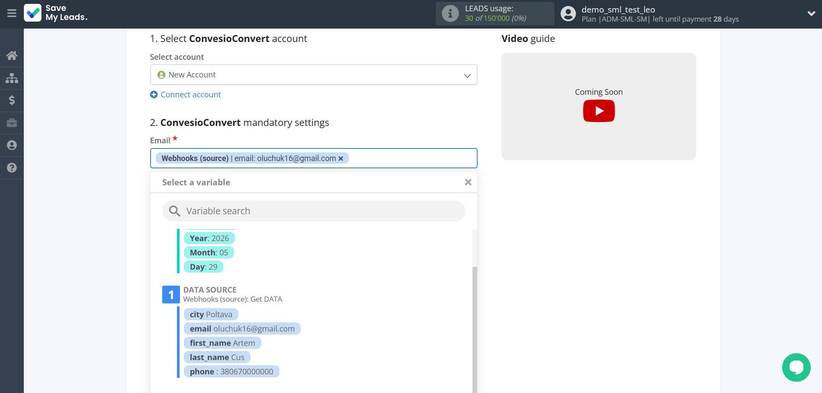Viewport: 822px width, 393px height.
Task: Open the hamburger menu
Action: coord(12,13)
